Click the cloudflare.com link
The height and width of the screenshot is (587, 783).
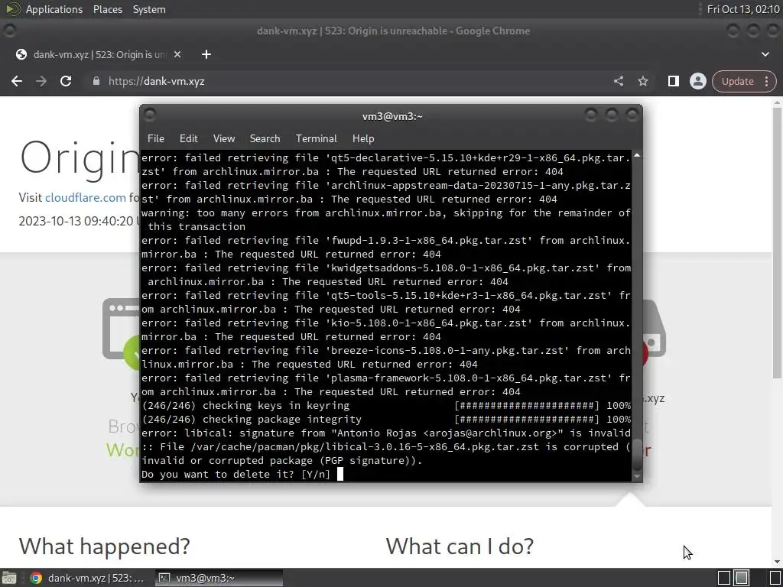click(x=86, y=197)
